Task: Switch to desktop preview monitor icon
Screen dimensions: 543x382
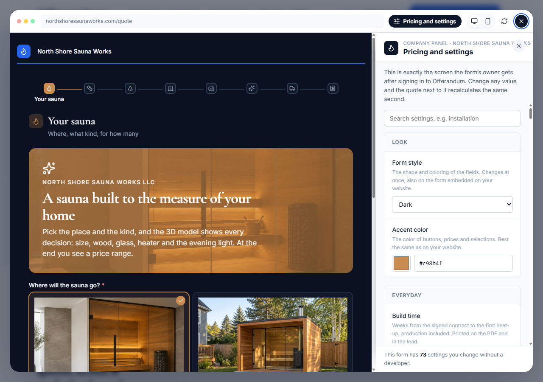Action: coord(474,21)
